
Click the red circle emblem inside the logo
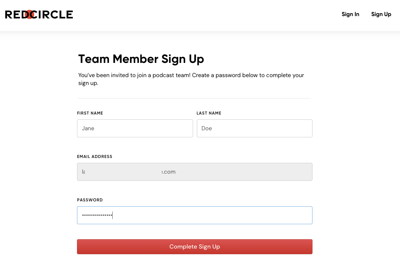point(30,15)
